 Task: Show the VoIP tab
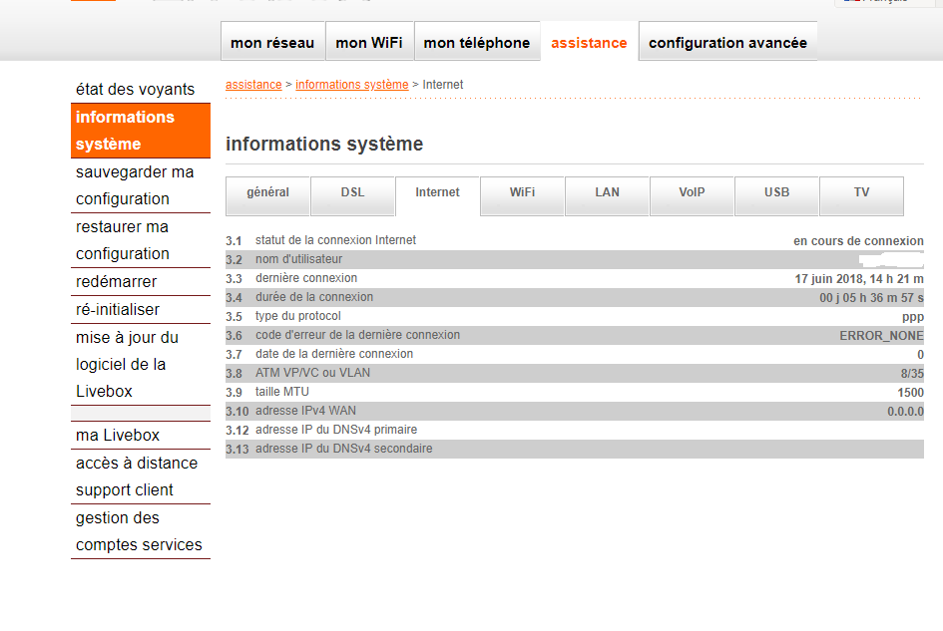click(x=692, y=193)
